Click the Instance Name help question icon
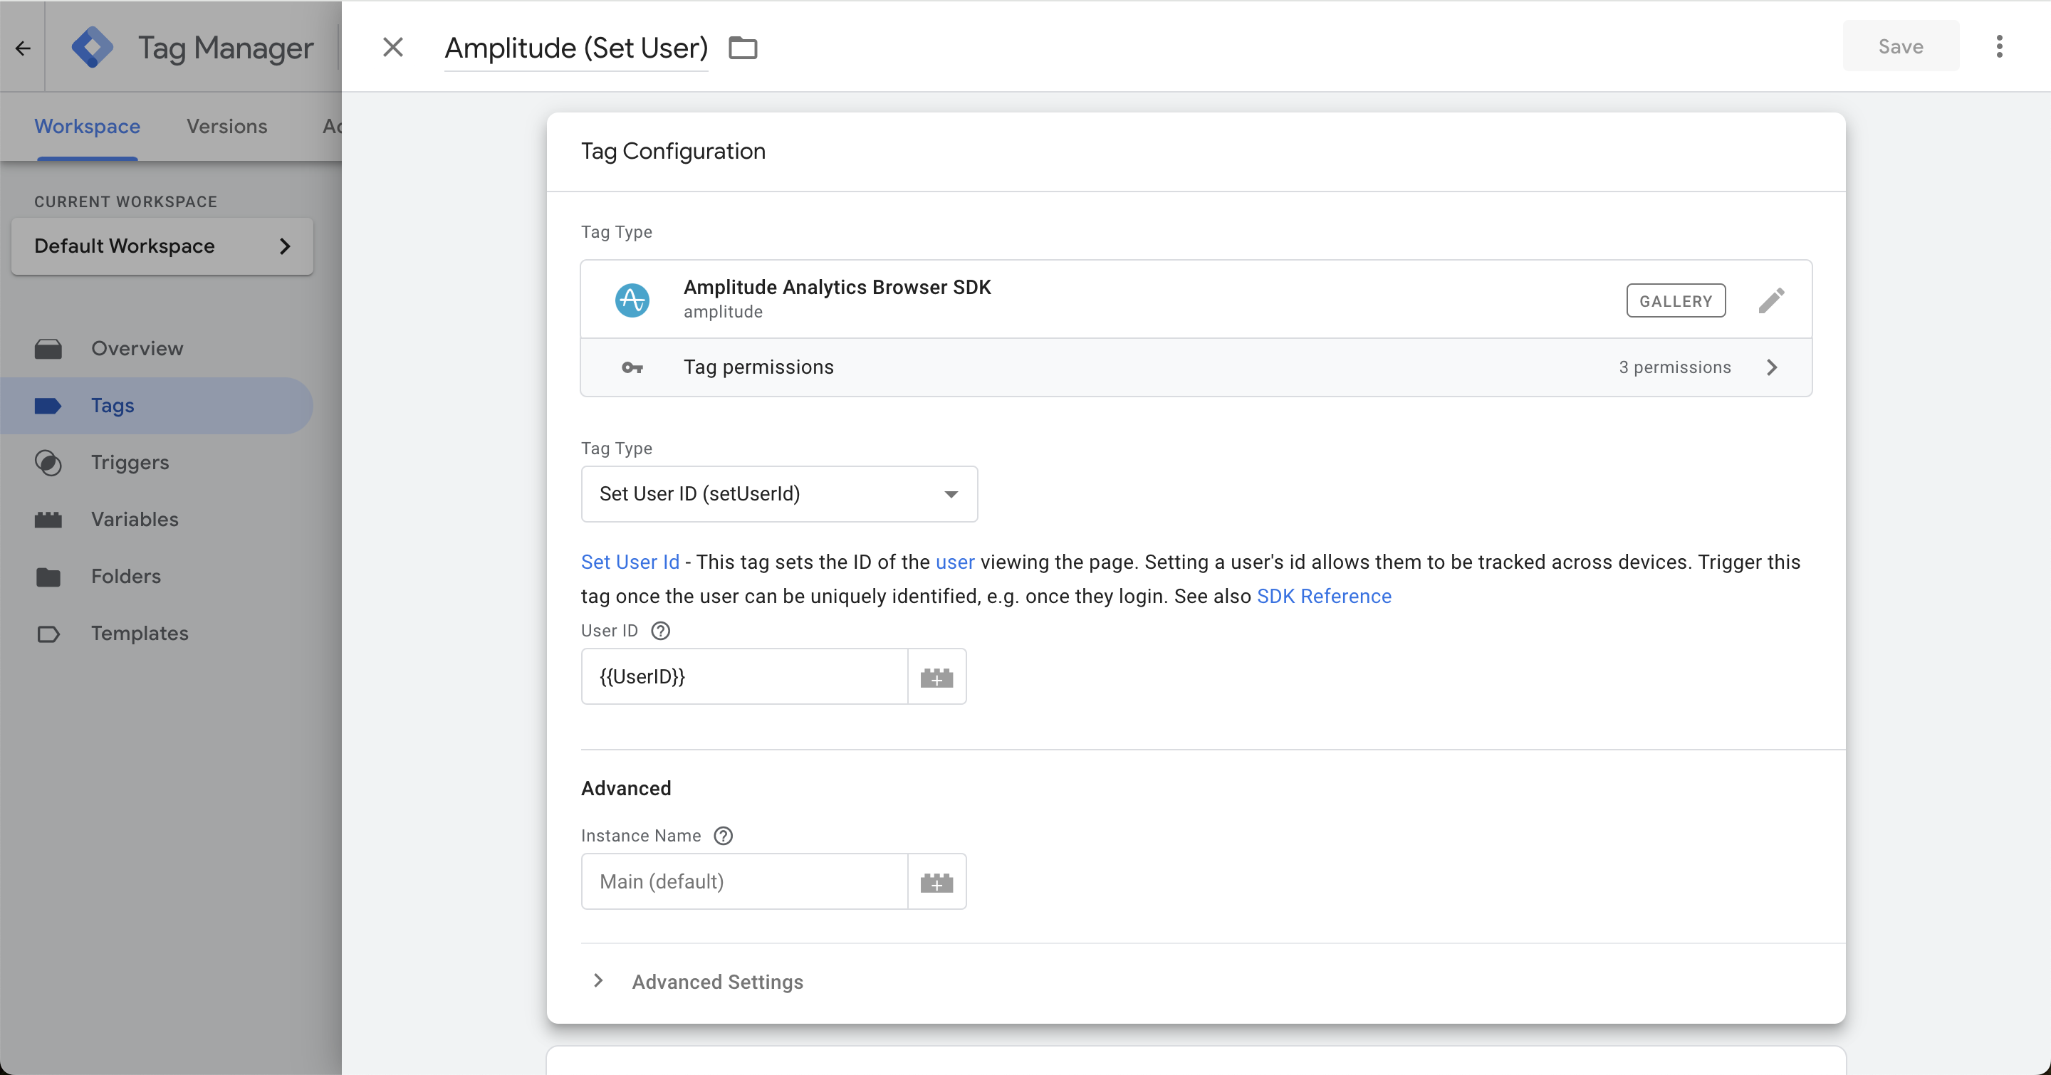Image resolution: width=2051 pixels, height=1075 pixels. [723, 837]
